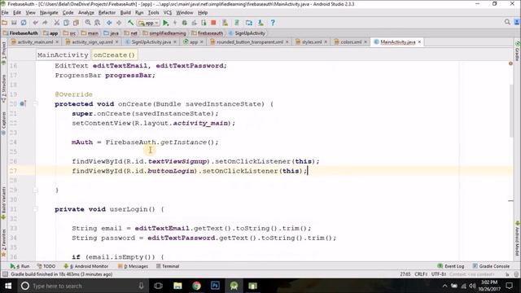
Task: Click the Replace icon in toolbar
Action: pos(98,23)
